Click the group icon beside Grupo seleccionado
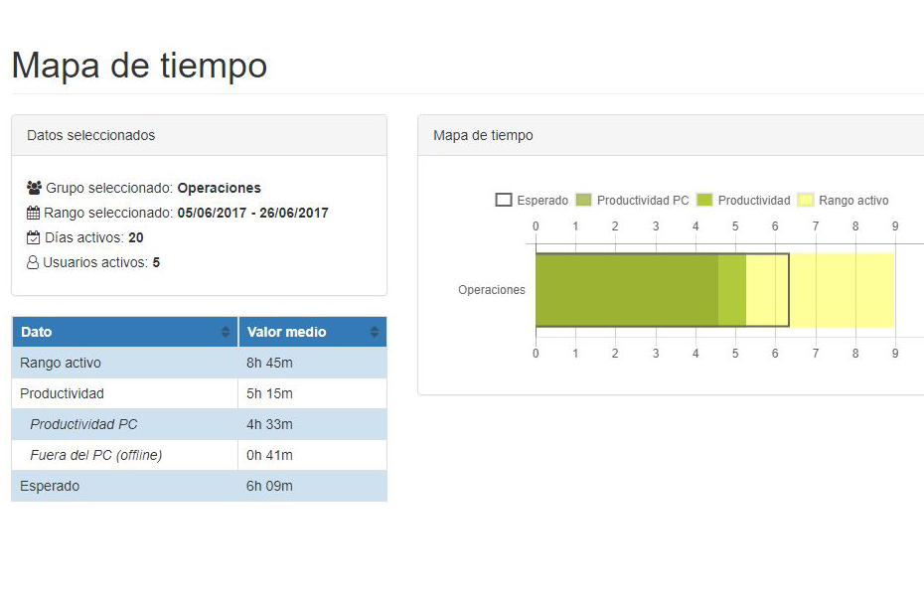 pyautogui.click(x=34, y=188)
